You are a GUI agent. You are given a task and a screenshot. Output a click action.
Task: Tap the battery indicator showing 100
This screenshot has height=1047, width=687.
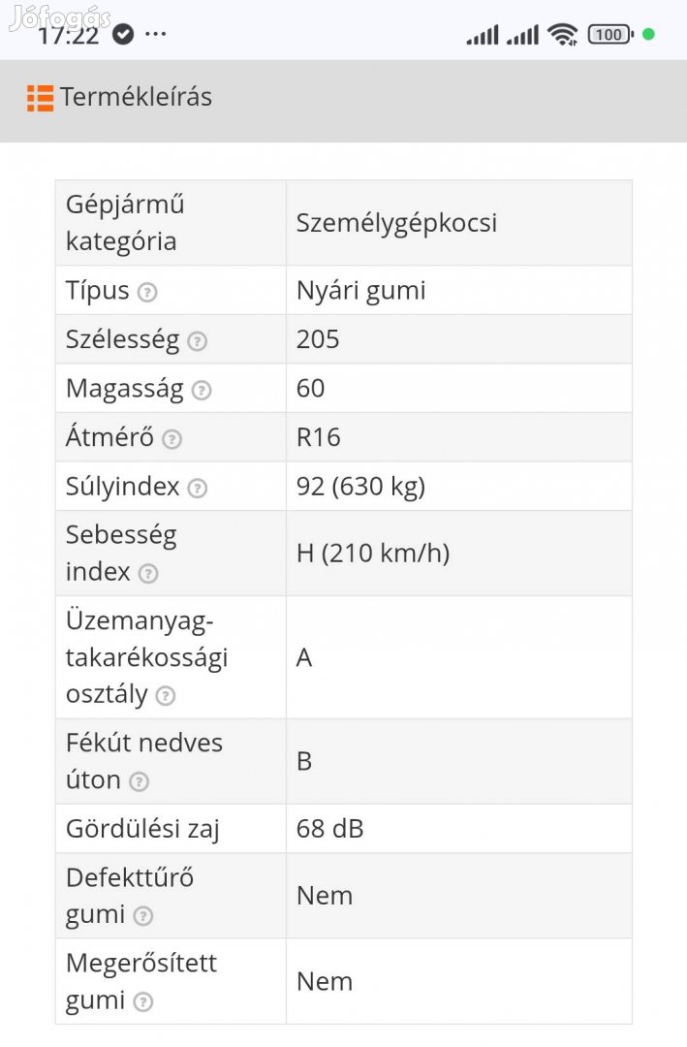(x=609, y=33)
